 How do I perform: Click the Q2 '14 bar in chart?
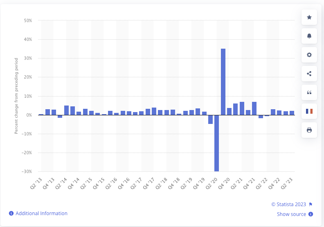(66, 110)
